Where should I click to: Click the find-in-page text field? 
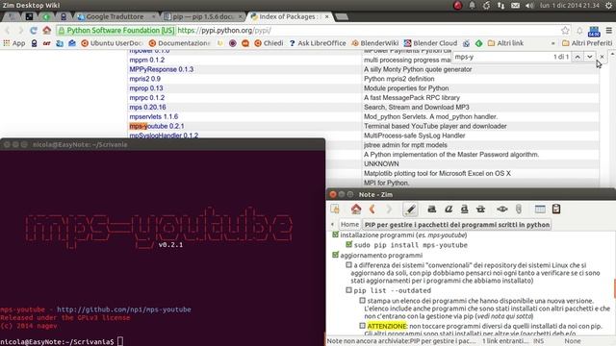coord(502,57)
